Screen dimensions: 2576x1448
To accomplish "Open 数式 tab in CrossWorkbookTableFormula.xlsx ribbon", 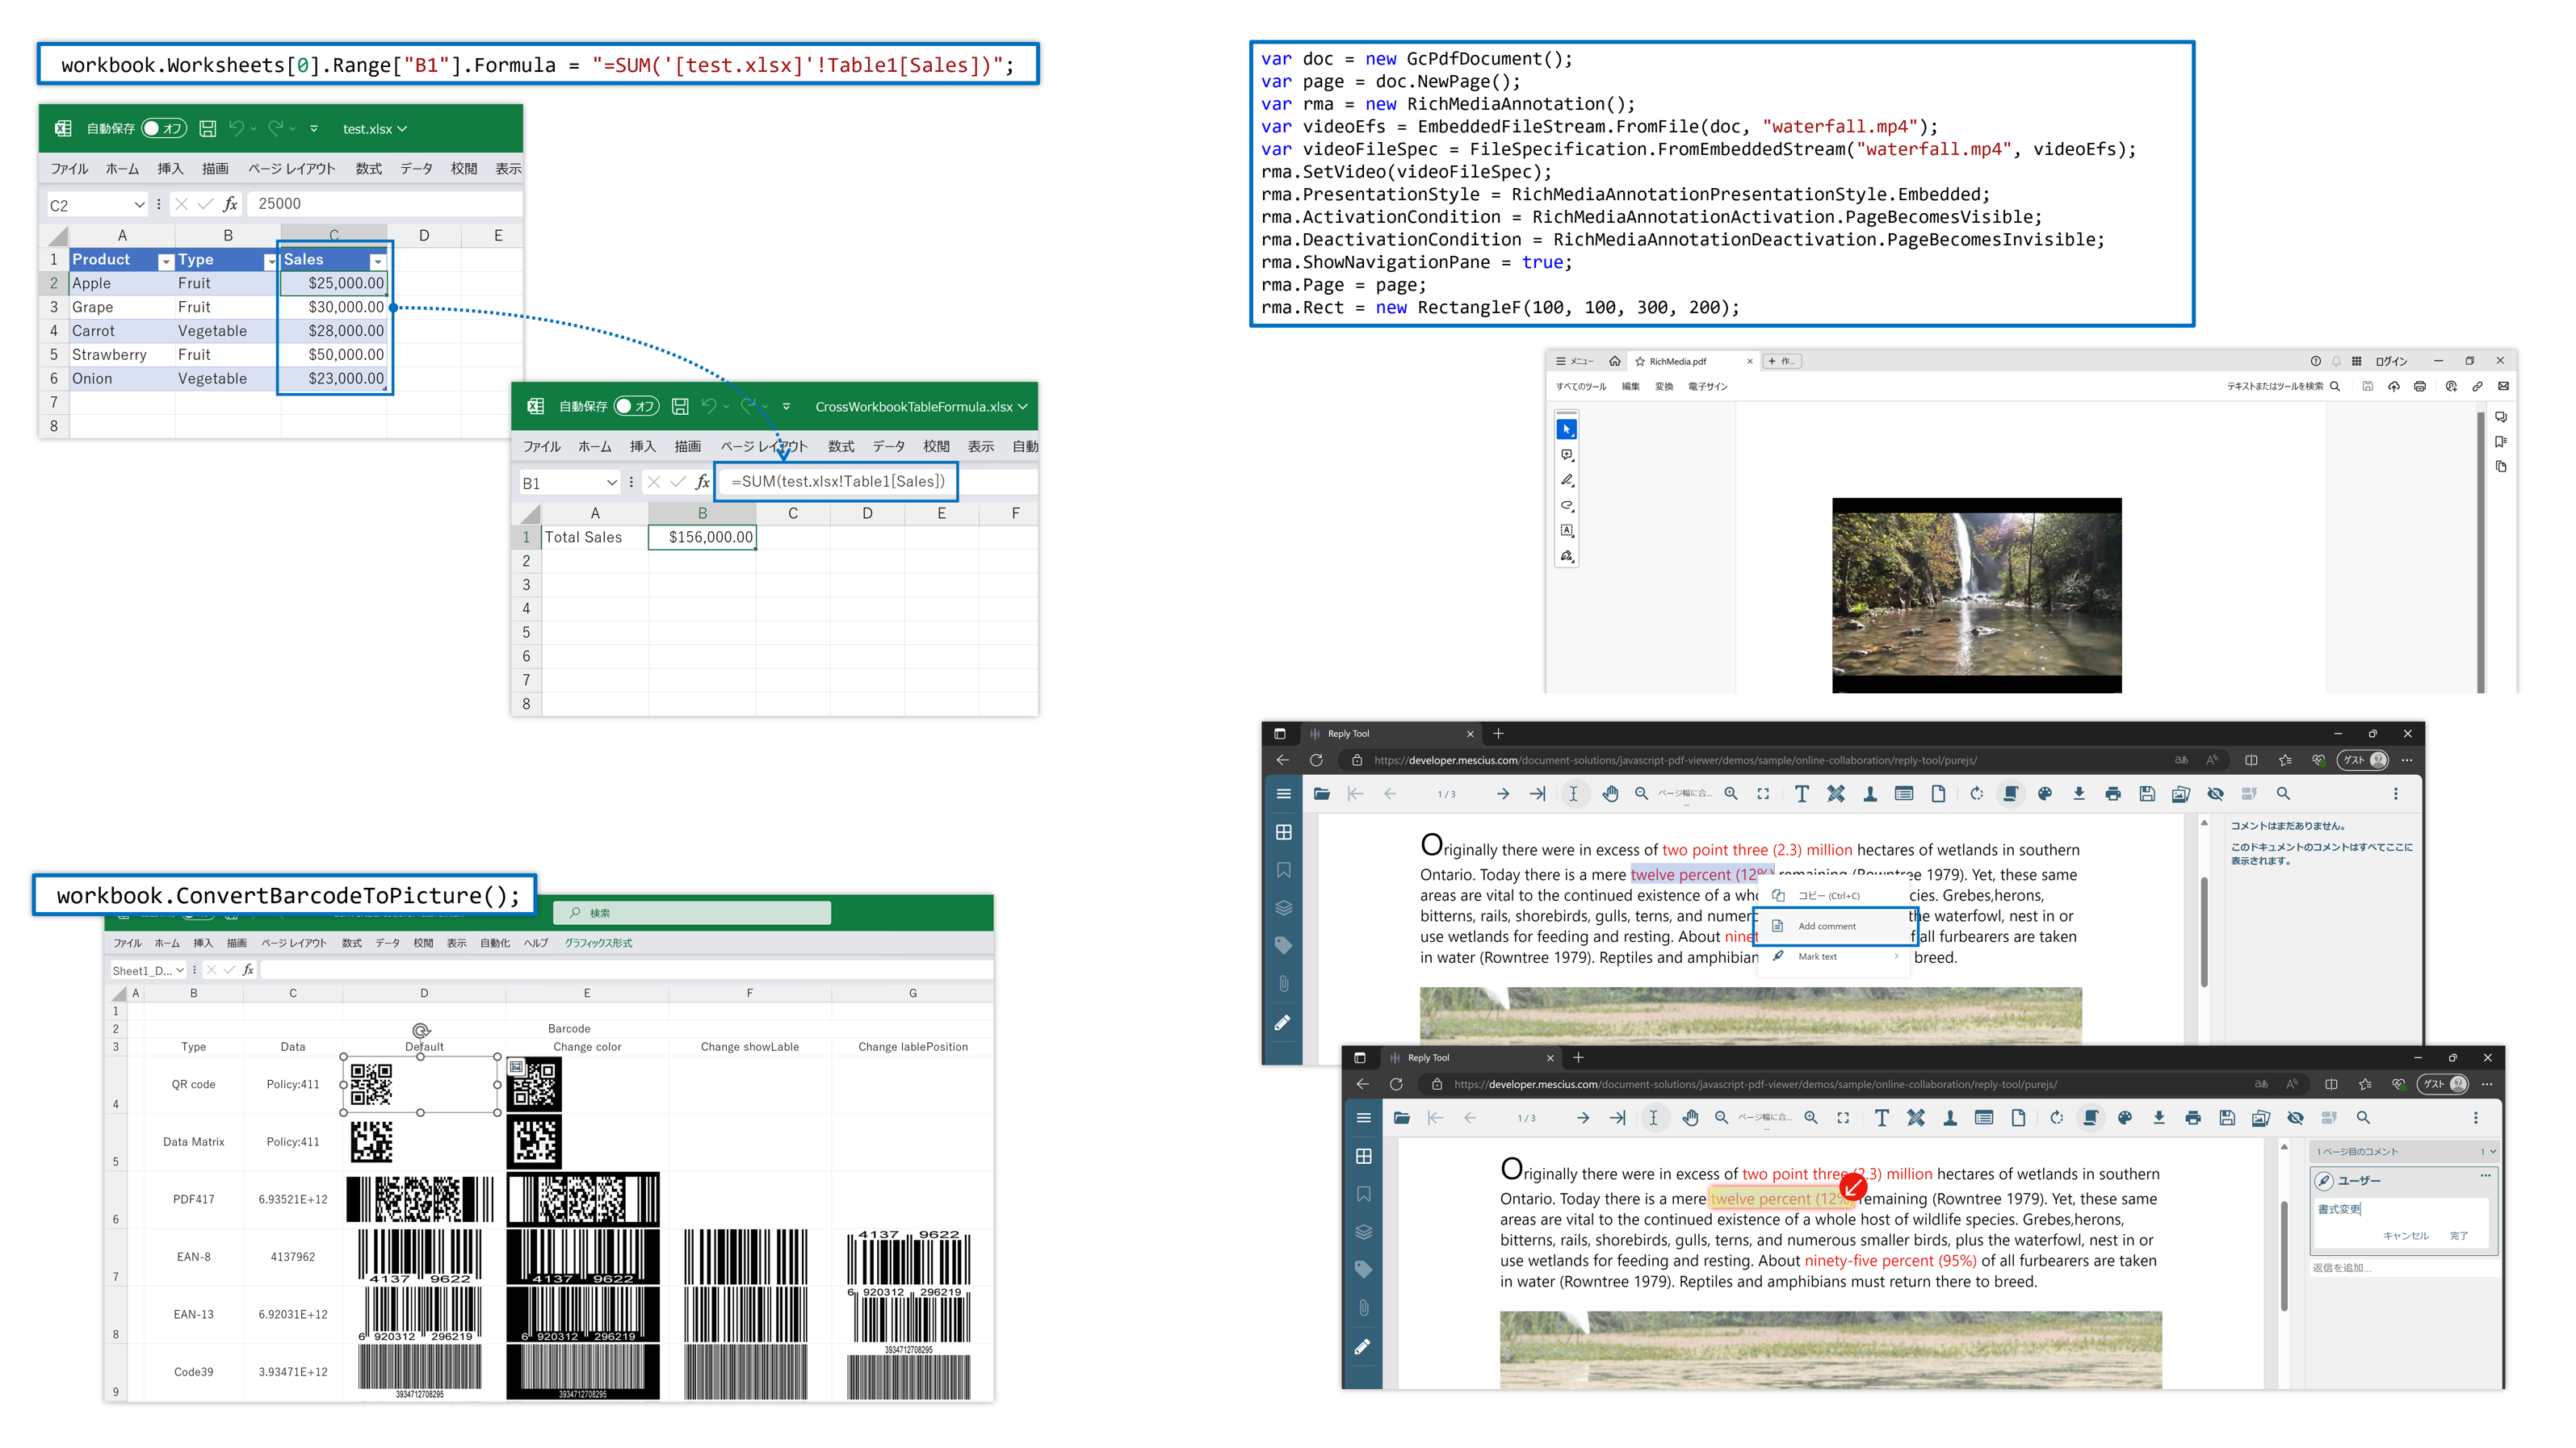I will (x=841, y=446).
